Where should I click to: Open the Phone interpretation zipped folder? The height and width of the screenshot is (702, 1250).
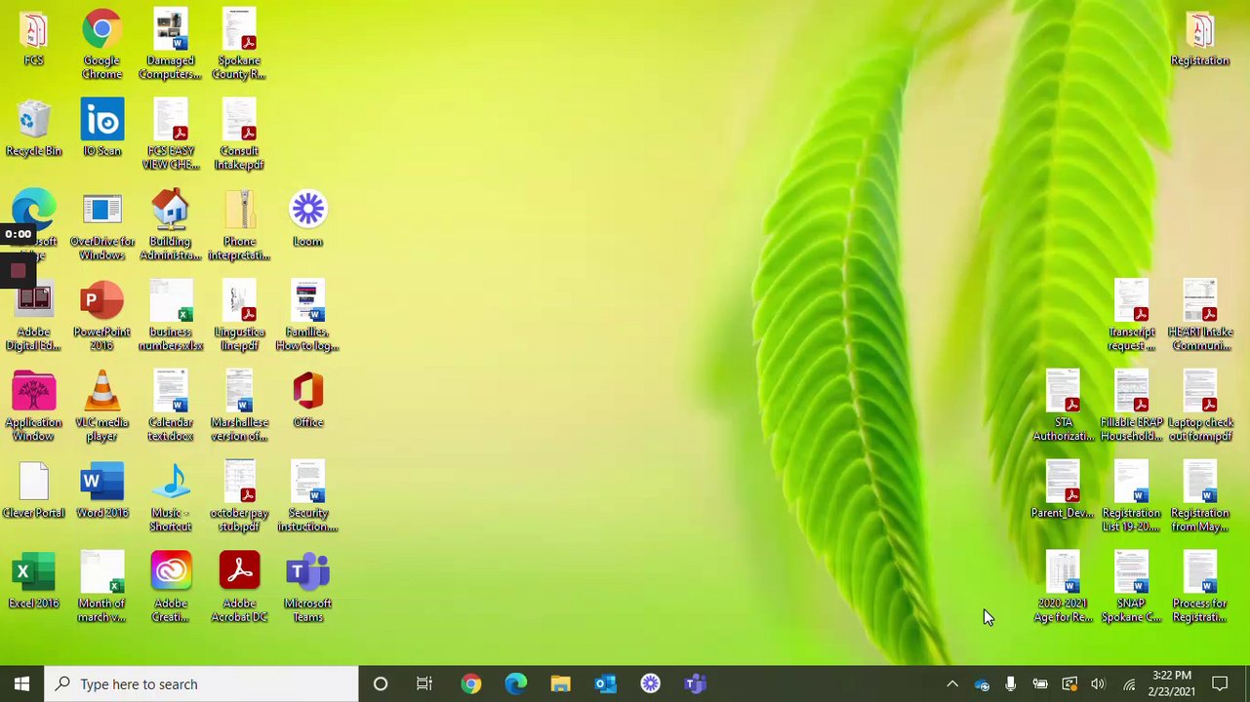coord(239,226)
